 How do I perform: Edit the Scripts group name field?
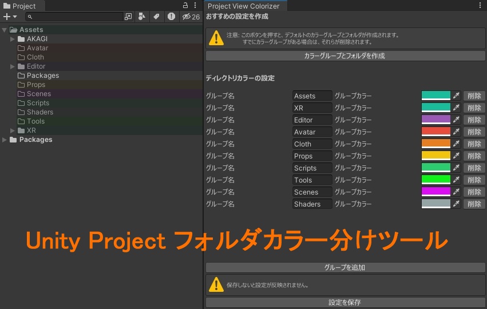[312, 168]
